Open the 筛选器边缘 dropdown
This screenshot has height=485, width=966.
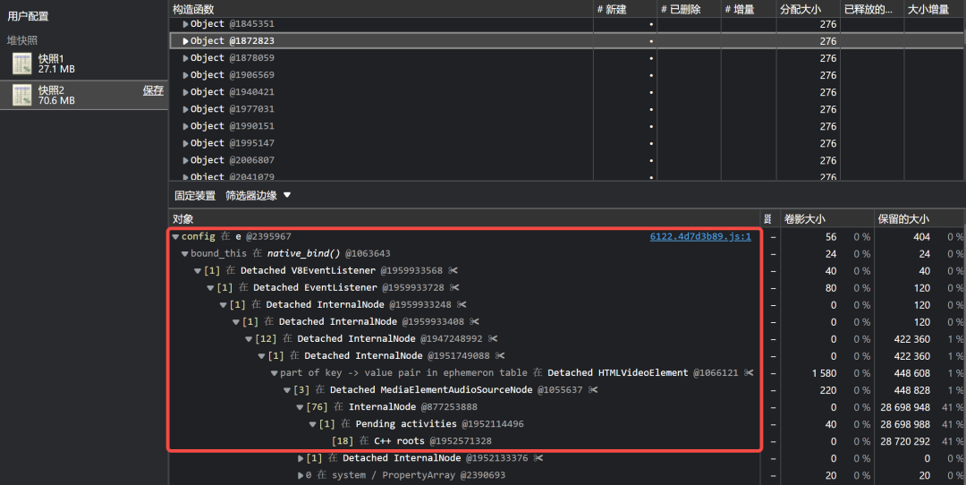[x=258, y=195]
